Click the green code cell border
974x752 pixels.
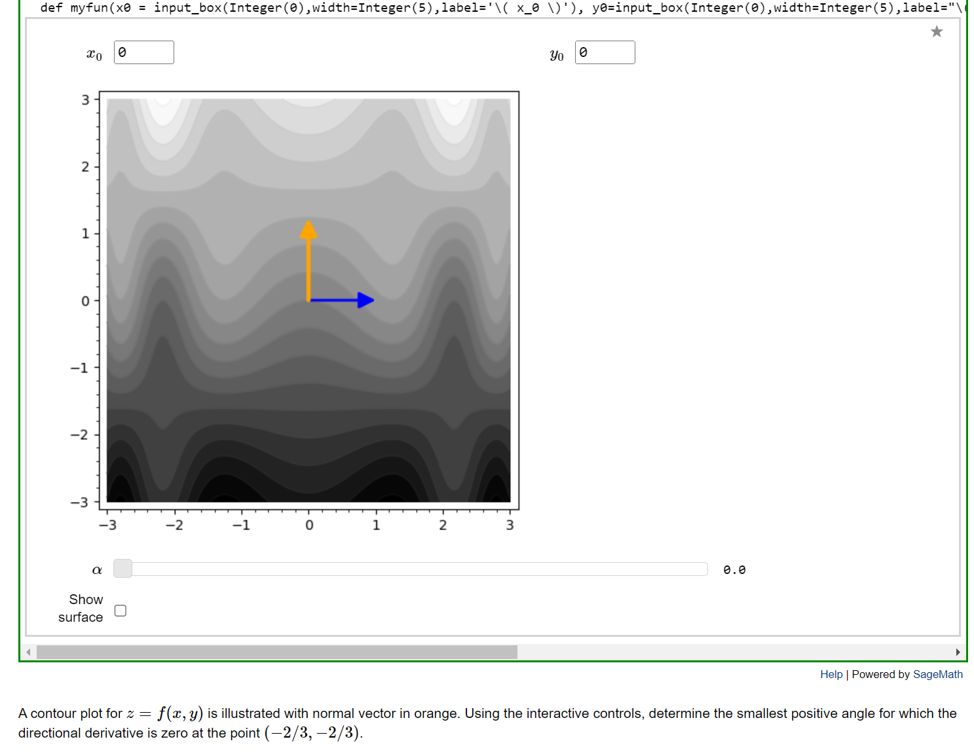pos(19,327)
